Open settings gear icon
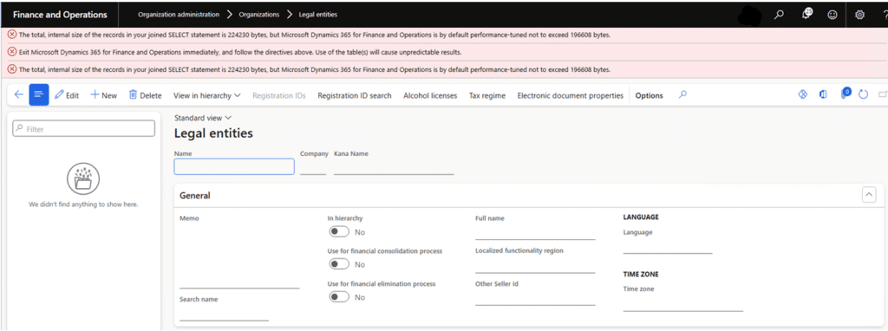Screen dimensions: 888x331 (x=859, y=16)
